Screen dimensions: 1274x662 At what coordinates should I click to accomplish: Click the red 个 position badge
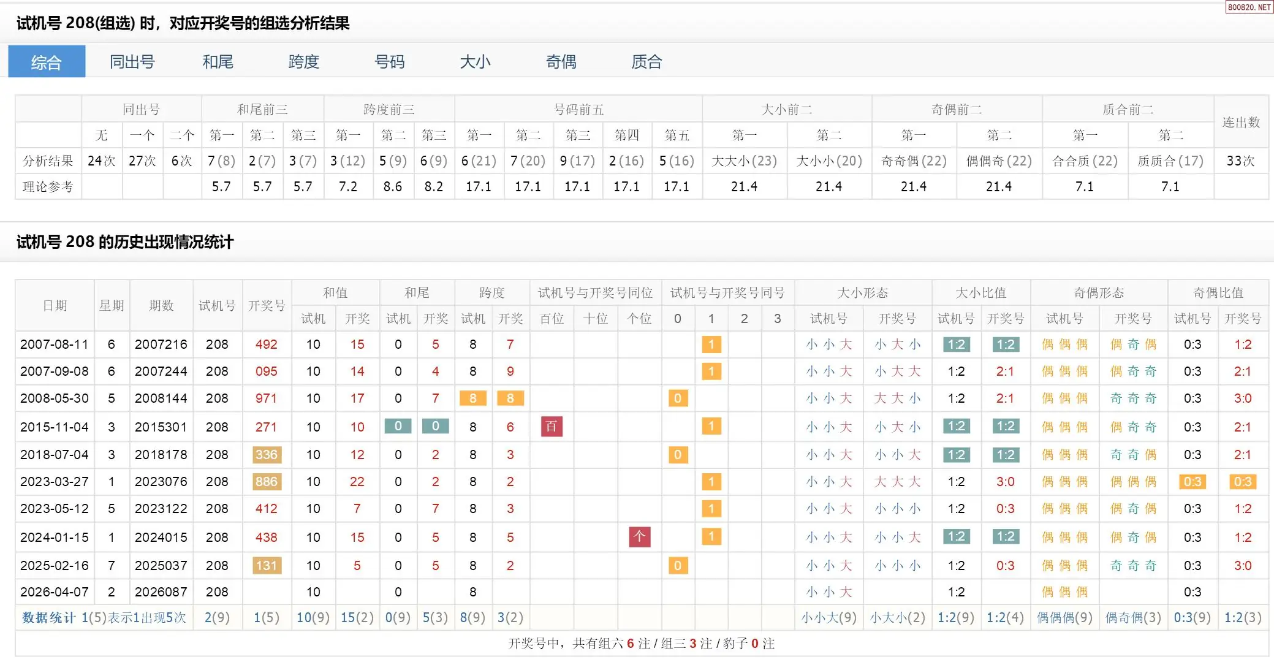639,537
